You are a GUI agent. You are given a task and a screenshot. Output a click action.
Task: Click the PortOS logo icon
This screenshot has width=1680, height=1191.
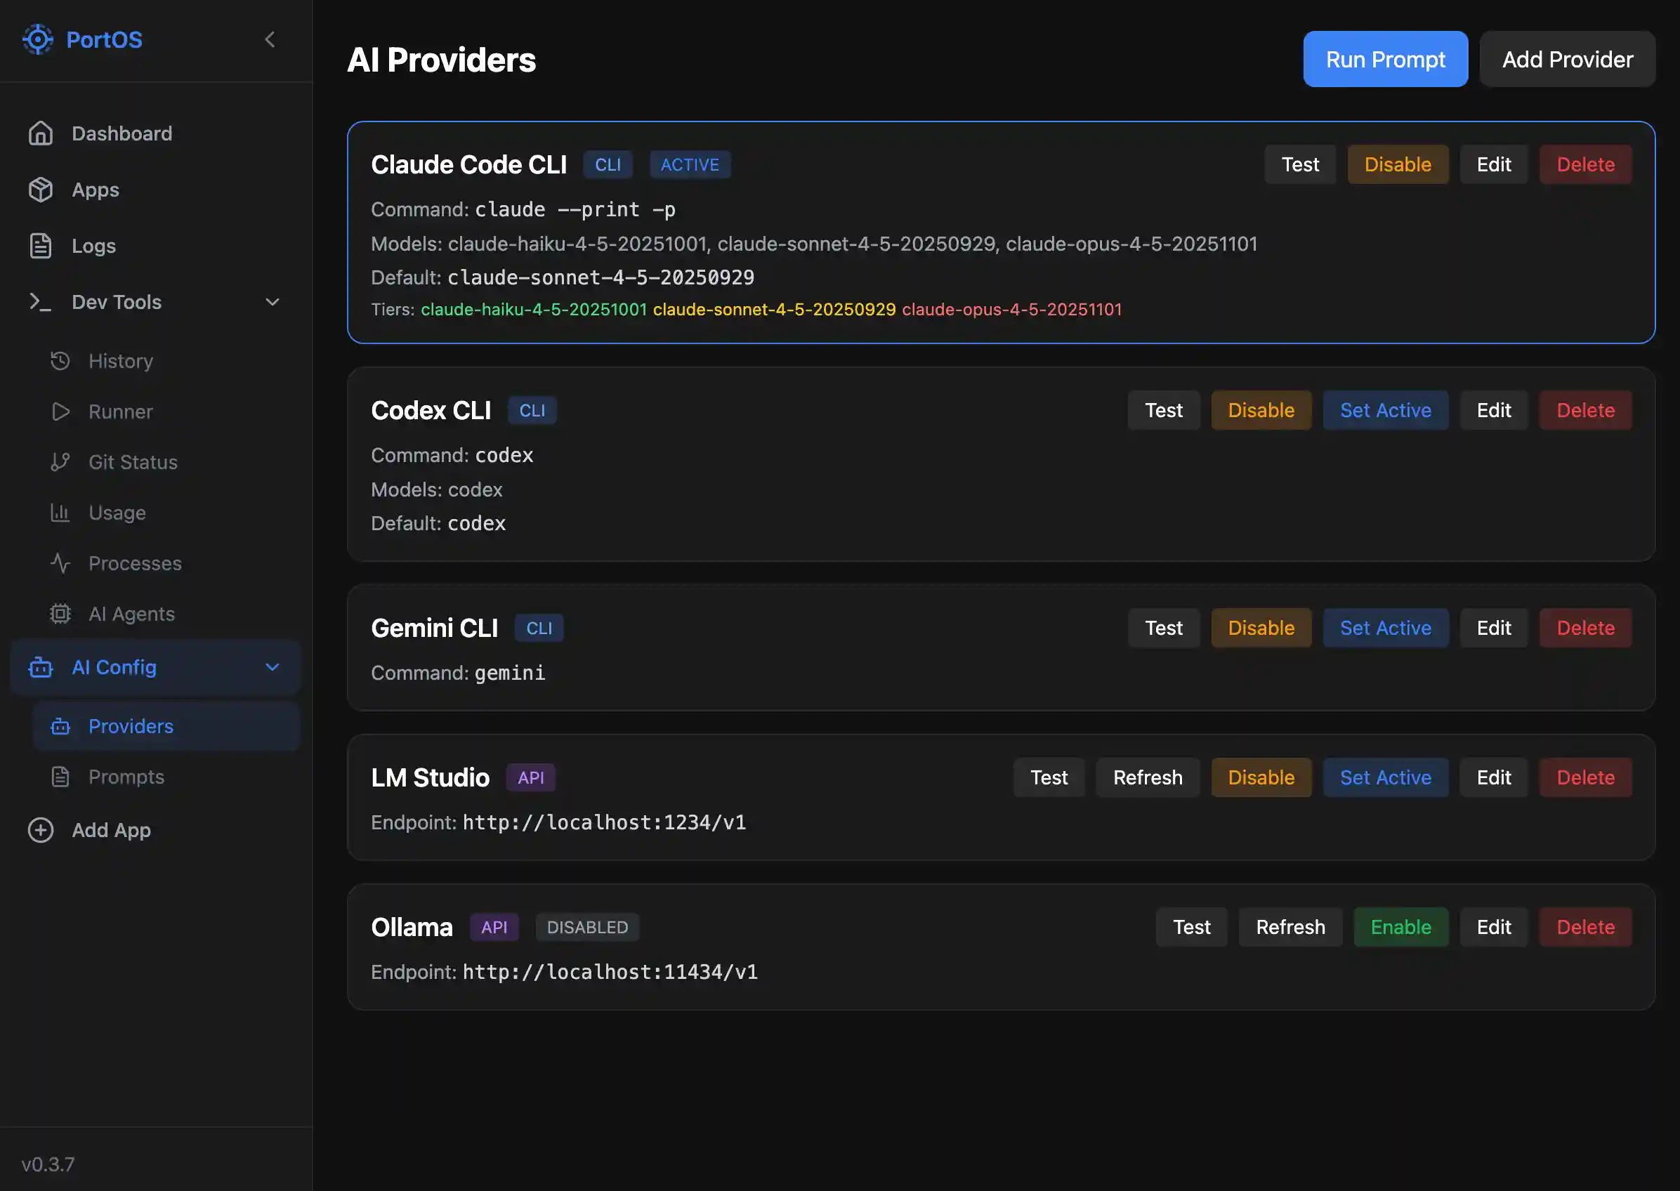pyautogui.click(x=38, y=39)
